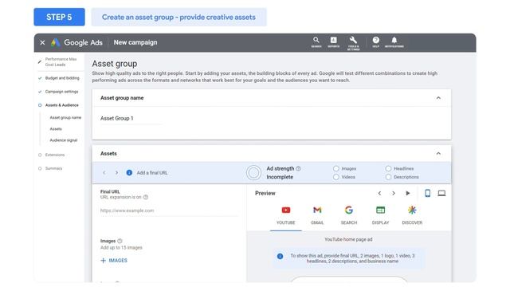Switch preview to mobile device
The width and height of the screenshot is (510, 287).
(427, 193)
